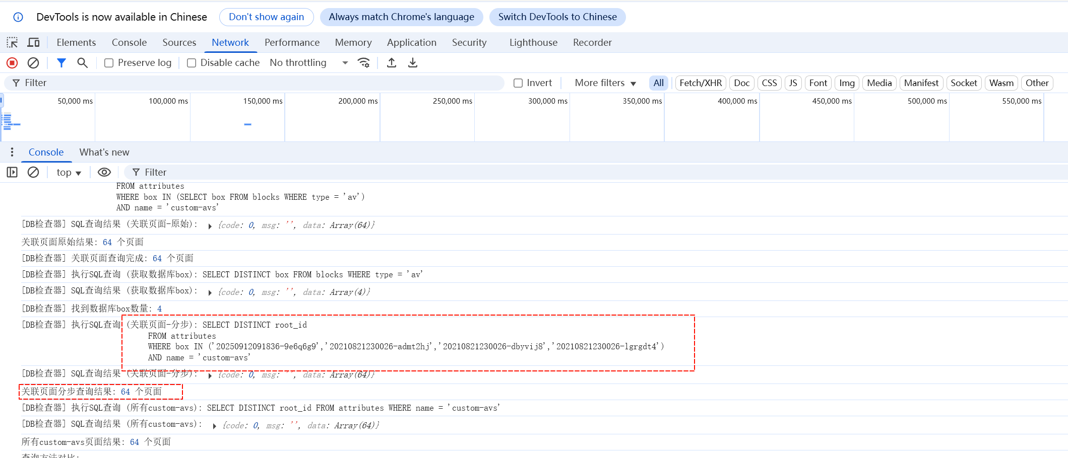Viewport: 1068px width, 458px height.
Task: Open the No throttling dropdown
Action: coord(309,63)
